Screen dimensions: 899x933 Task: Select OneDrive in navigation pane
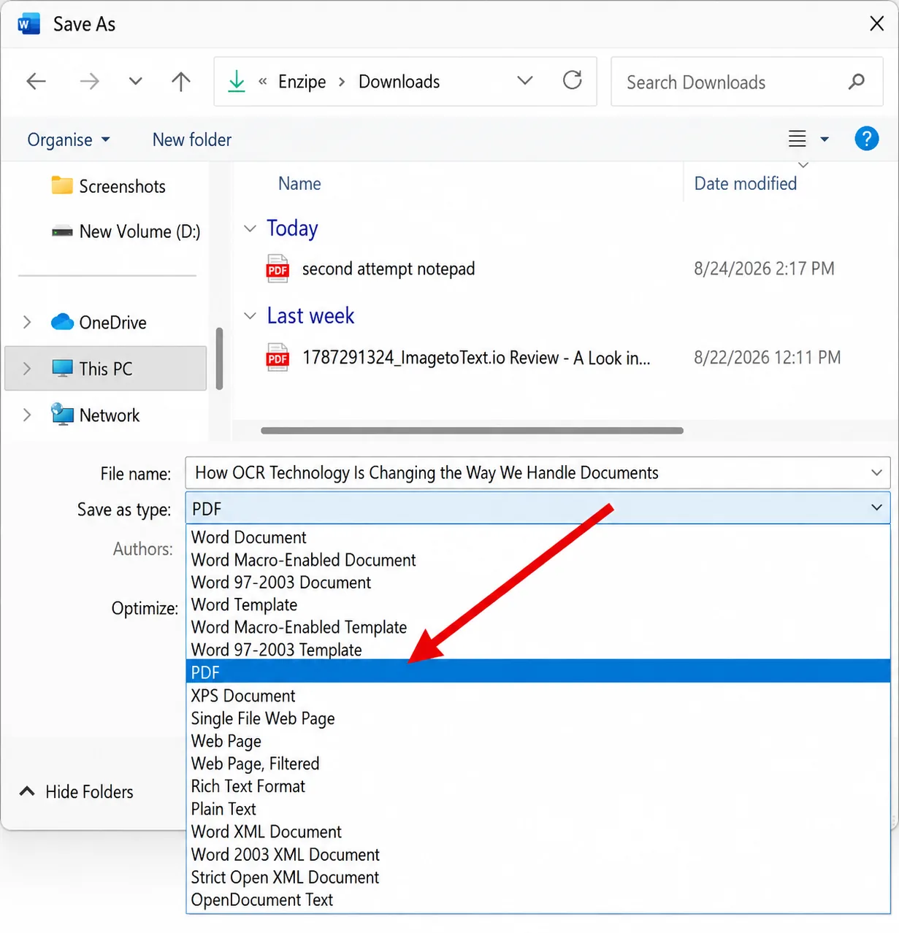99,322
